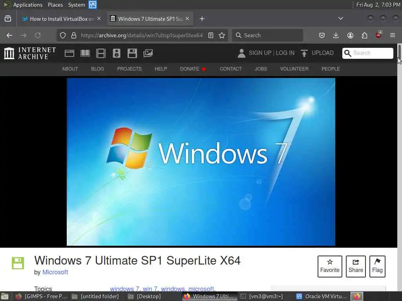Open the Firefox account icon
This screenshot has width=402, height=301.
point(350,35)
